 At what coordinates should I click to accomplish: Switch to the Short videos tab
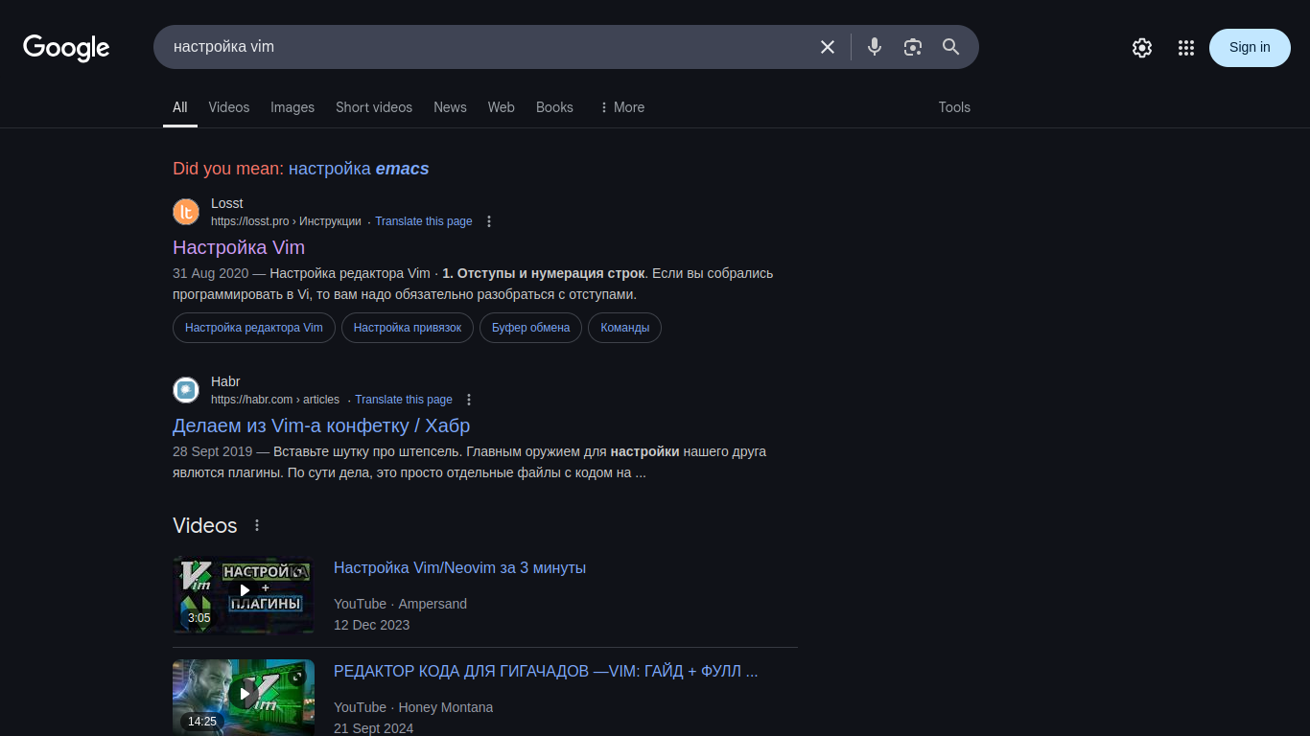tap(374, 107)
